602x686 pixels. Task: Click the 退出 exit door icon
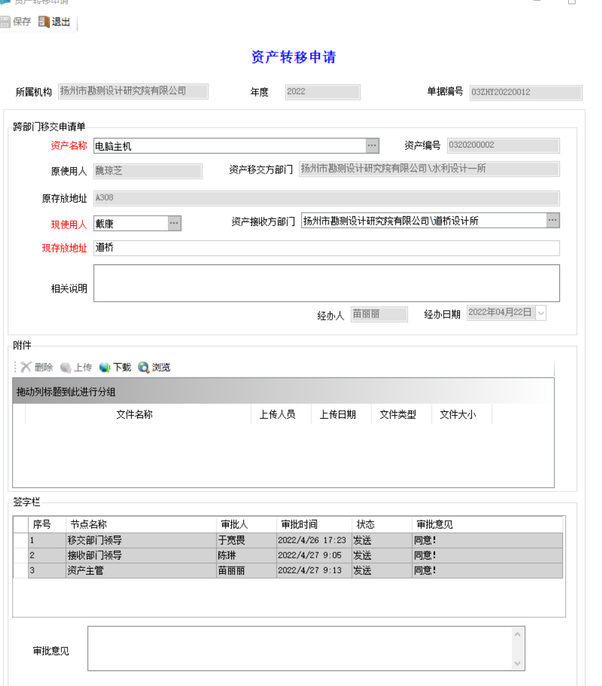44,22
